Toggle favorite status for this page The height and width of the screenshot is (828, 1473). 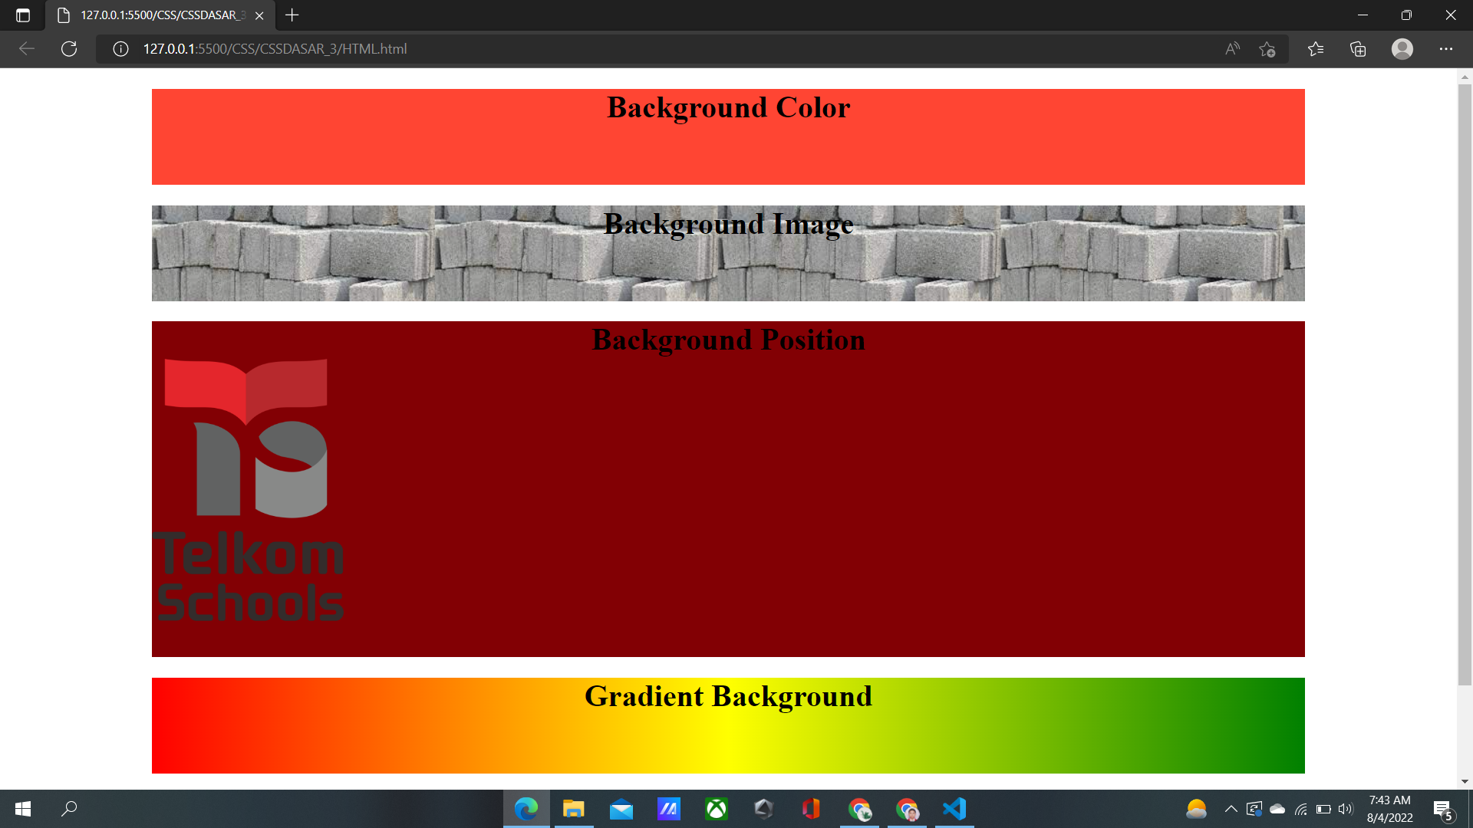coord(1267,49)
